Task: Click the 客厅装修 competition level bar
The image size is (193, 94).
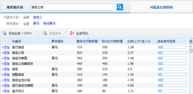Action: coord(172,47)
